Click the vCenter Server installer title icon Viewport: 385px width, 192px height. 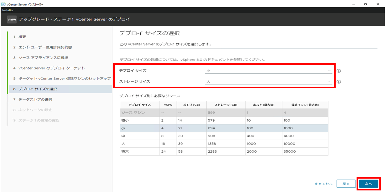[3, 4]
